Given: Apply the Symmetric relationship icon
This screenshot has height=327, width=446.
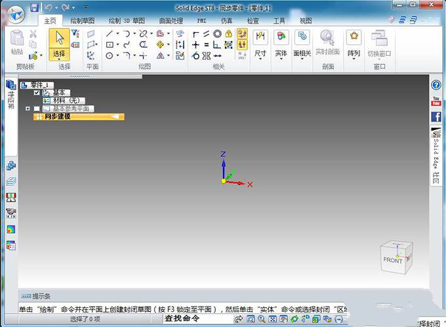Looking at the screenshot, I should click(x=207, y=56).
